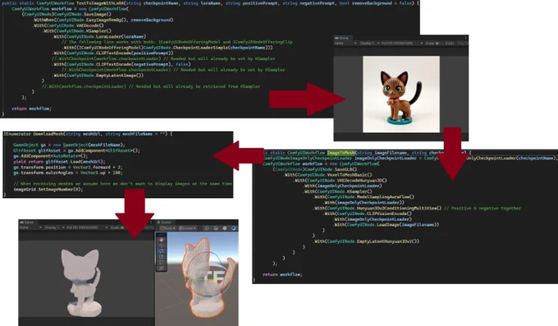Click the imageGrid.SetImageNumber(0) line
Viewport: 558px width, 326px height.
tap(48, 189)
